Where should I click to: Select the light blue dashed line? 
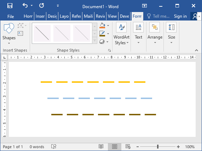coord(100,98)
